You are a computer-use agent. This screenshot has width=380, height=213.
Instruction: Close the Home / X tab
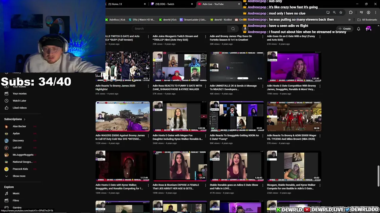tap(145, 4)
